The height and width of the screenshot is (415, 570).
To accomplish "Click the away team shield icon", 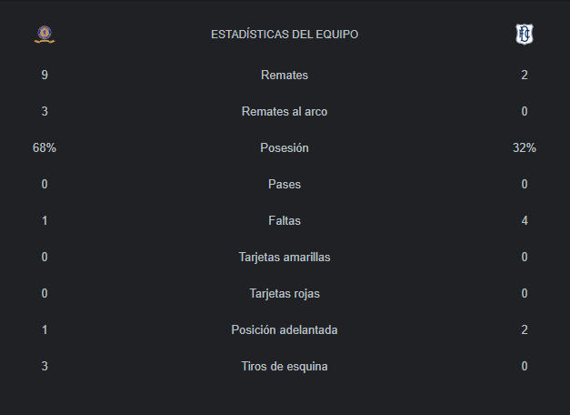I will click(525, 35).
